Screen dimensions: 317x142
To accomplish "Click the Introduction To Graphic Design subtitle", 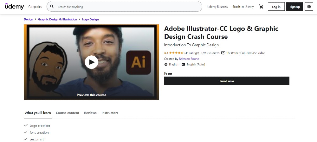I will pyautogui.click(x=191, y=45).
